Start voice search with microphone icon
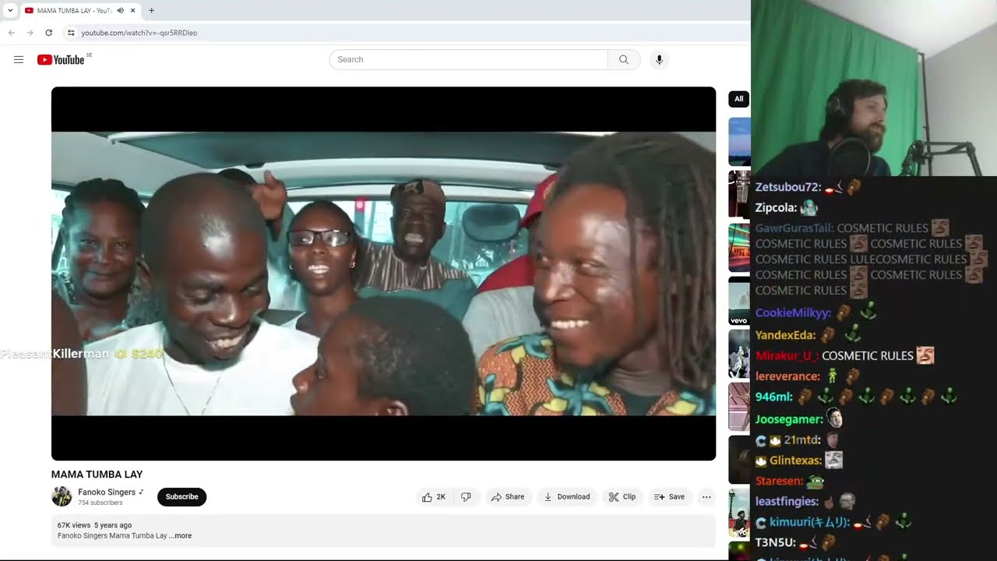997x561 pixels. coord(659,60)
